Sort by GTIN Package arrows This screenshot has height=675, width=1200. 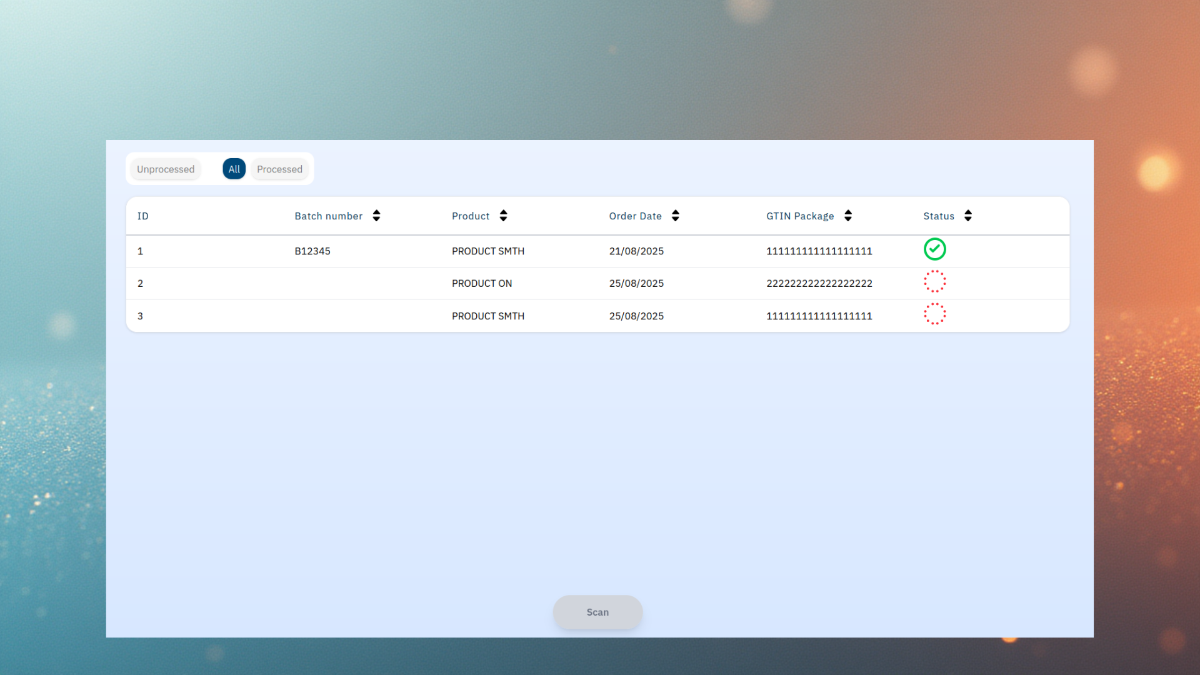click(x=847, y=216)
